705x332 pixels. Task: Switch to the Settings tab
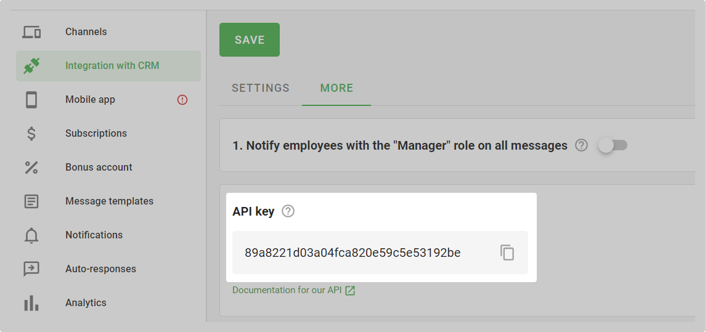tap(261, 88)
